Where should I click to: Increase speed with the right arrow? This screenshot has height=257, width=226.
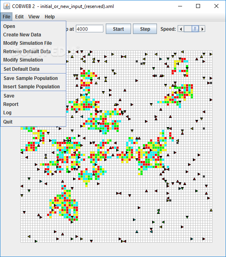pyautogui.click(x=202, y=29)
